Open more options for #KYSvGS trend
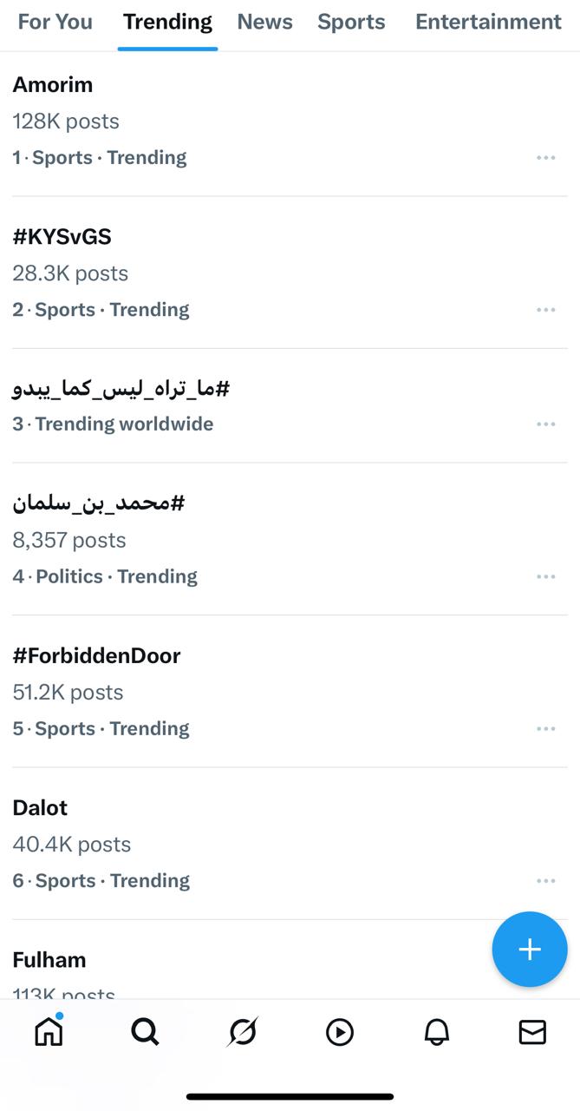The image size is (580, 1111). (x=545, y=310)
